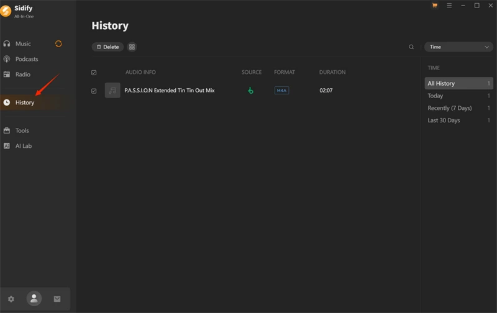This screenshot has width=497, height=313.
Task: Click the Sidify logo
Action: point(6,11)
